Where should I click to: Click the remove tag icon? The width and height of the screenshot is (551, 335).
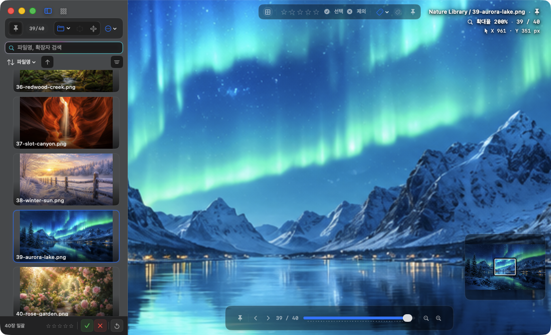(x=398, y=12)
